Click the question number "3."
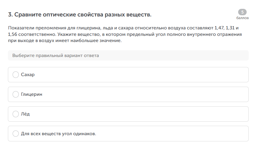 click(x=11, y=15)
